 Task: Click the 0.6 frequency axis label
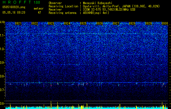point(2,104)
